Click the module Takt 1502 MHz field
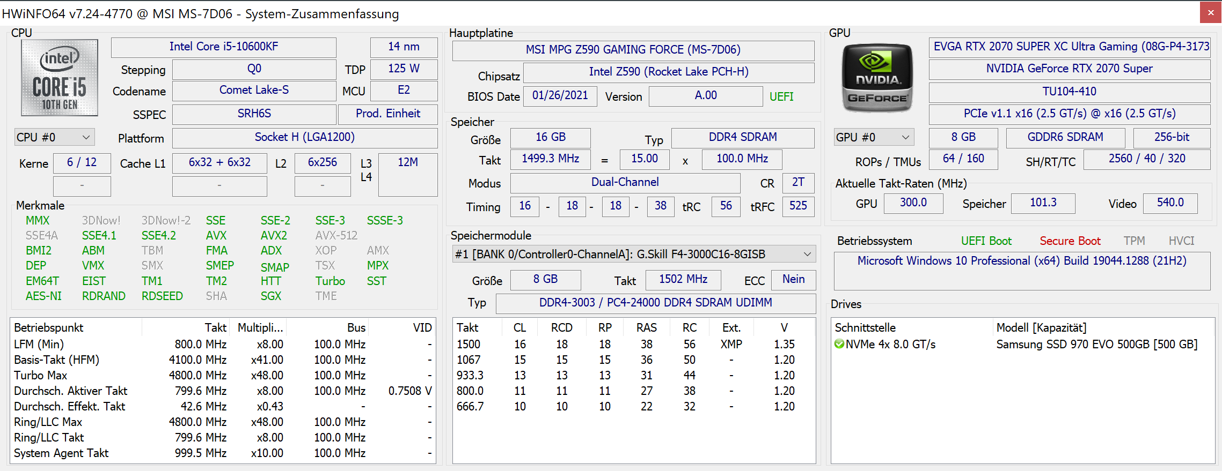 pos(683,279)
